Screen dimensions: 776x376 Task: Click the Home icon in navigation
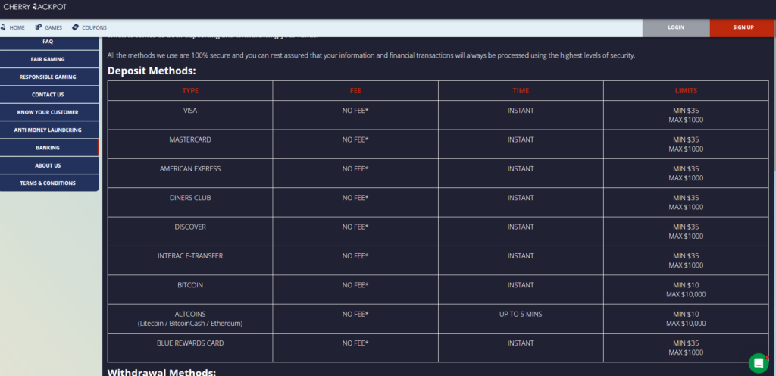3,27
